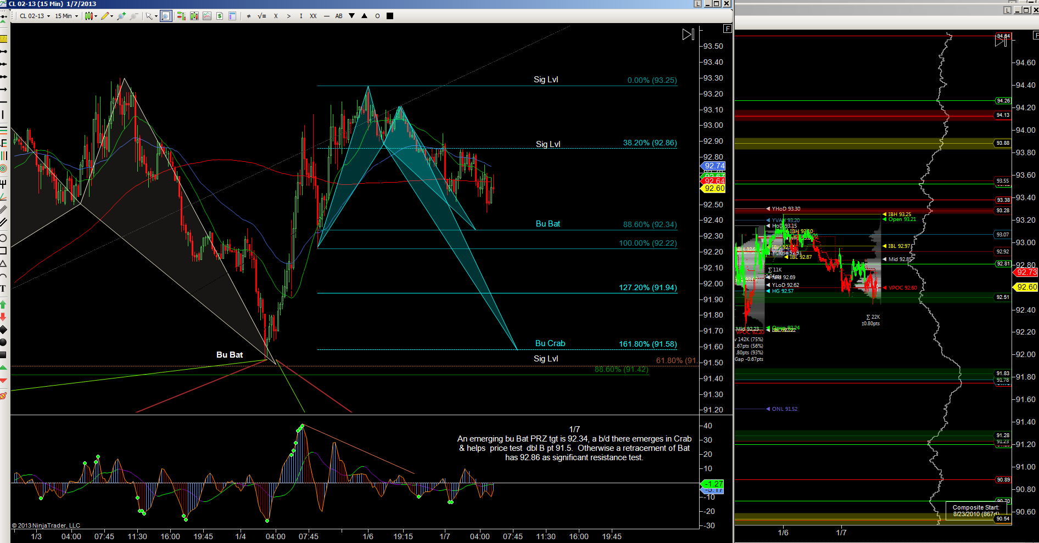Select the text tool in left sidebar
This screenshot has width=1039, height=543.
coord(3,288)
